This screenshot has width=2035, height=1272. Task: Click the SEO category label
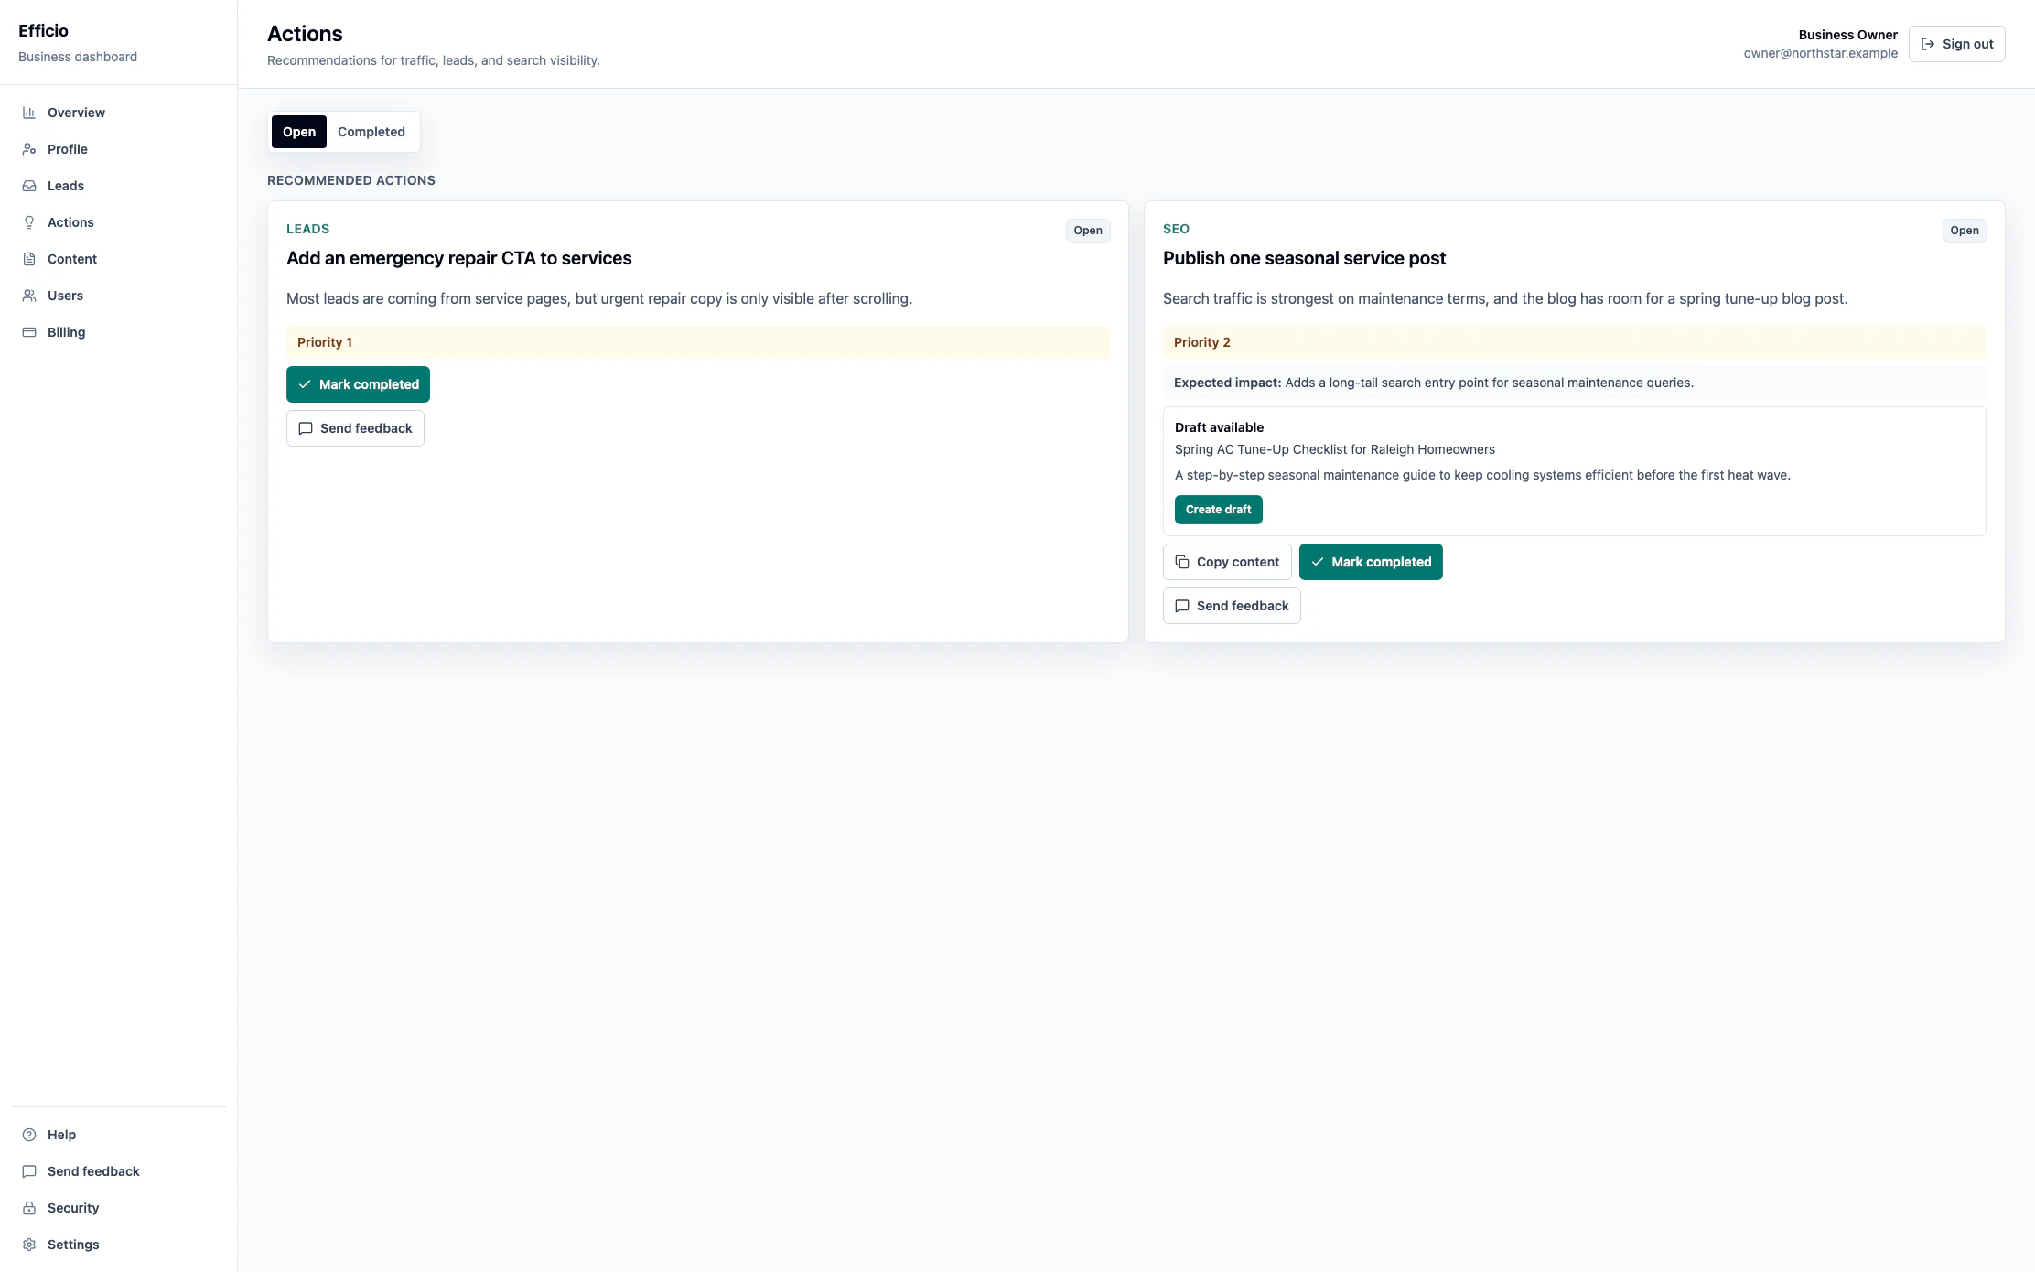point(1176,229)
